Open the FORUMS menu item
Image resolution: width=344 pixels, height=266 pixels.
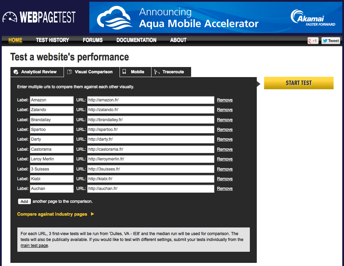click(93, 40)
